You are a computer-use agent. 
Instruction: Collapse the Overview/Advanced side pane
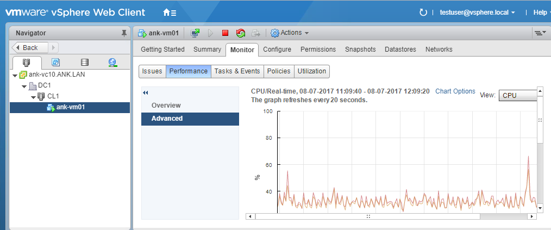pos(146,93)
